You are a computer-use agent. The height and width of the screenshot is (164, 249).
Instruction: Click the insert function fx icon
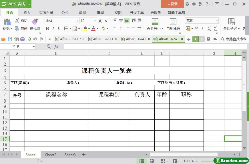tap(56, 47)
